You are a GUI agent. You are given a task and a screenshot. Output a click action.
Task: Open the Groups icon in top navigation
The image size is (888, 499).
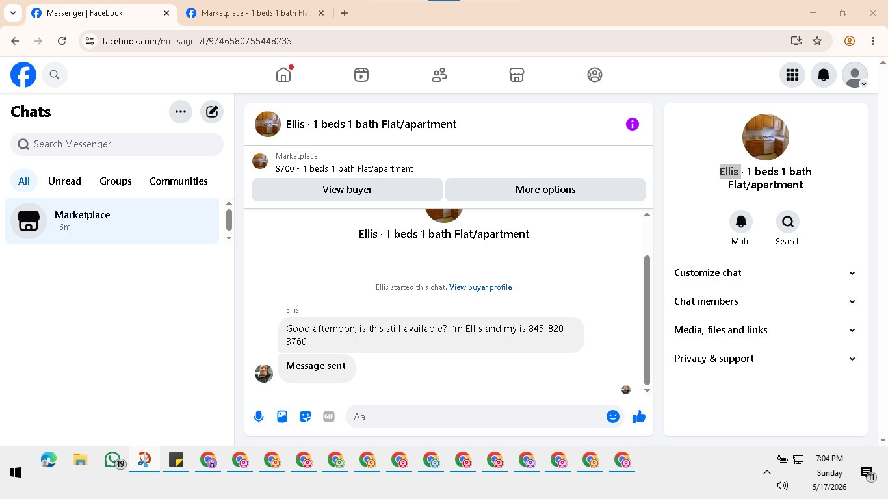(595, 75)
